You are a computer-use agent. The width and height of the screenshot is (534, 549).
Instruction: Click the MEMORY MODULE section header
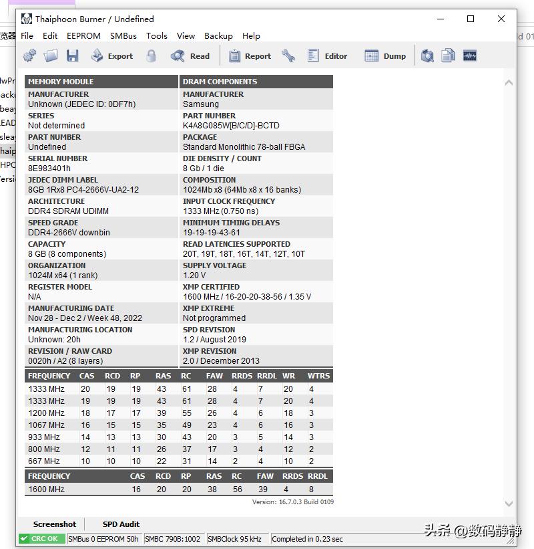[101, 82]
